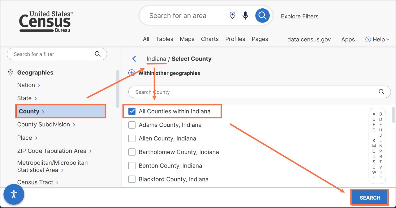Open the data.census.gov link
This screenshot has width=396, height=208.
(309, 39)
